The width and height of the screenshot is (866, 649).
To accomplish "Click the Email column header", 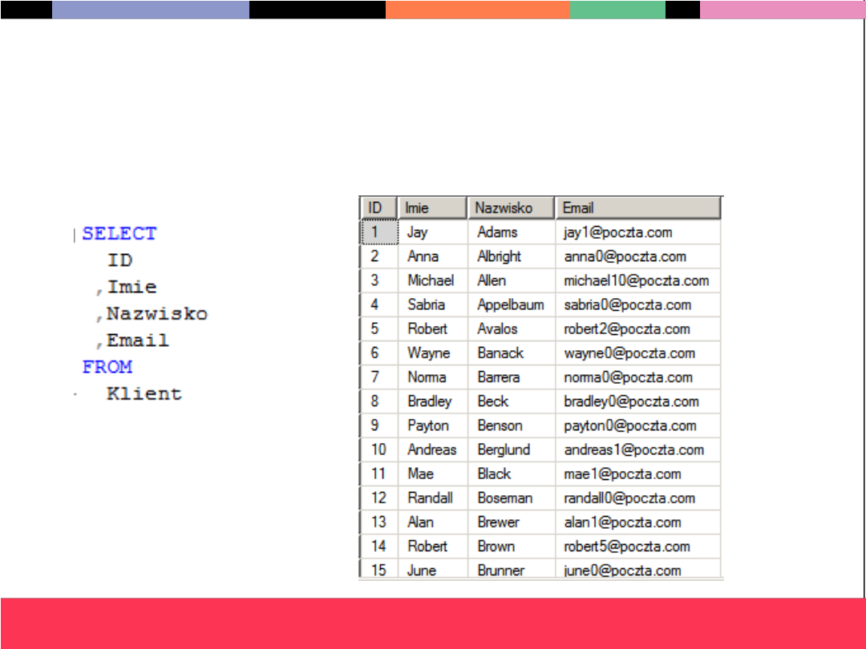I will (638, 208).
